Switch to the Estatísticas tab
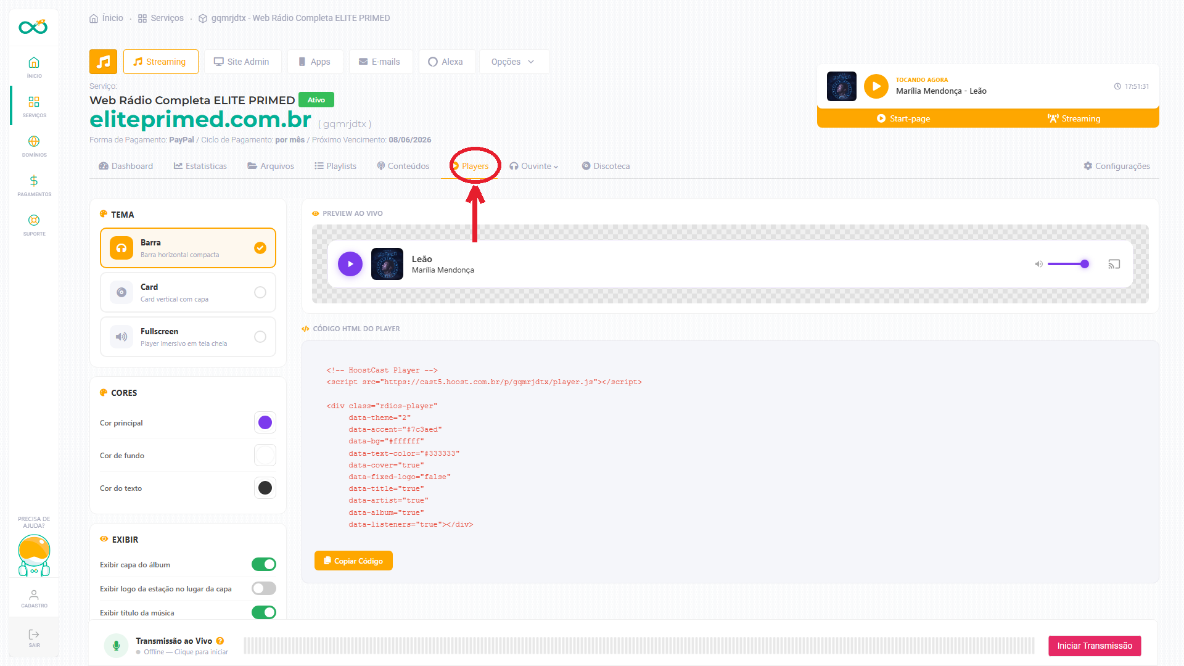Viewport: 1184px width, 666px height. point(200,166)
